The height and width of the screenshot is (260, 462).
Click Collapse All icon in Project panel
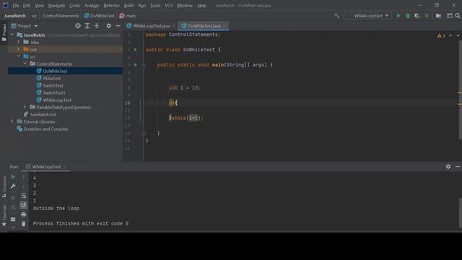pos(97,26)
